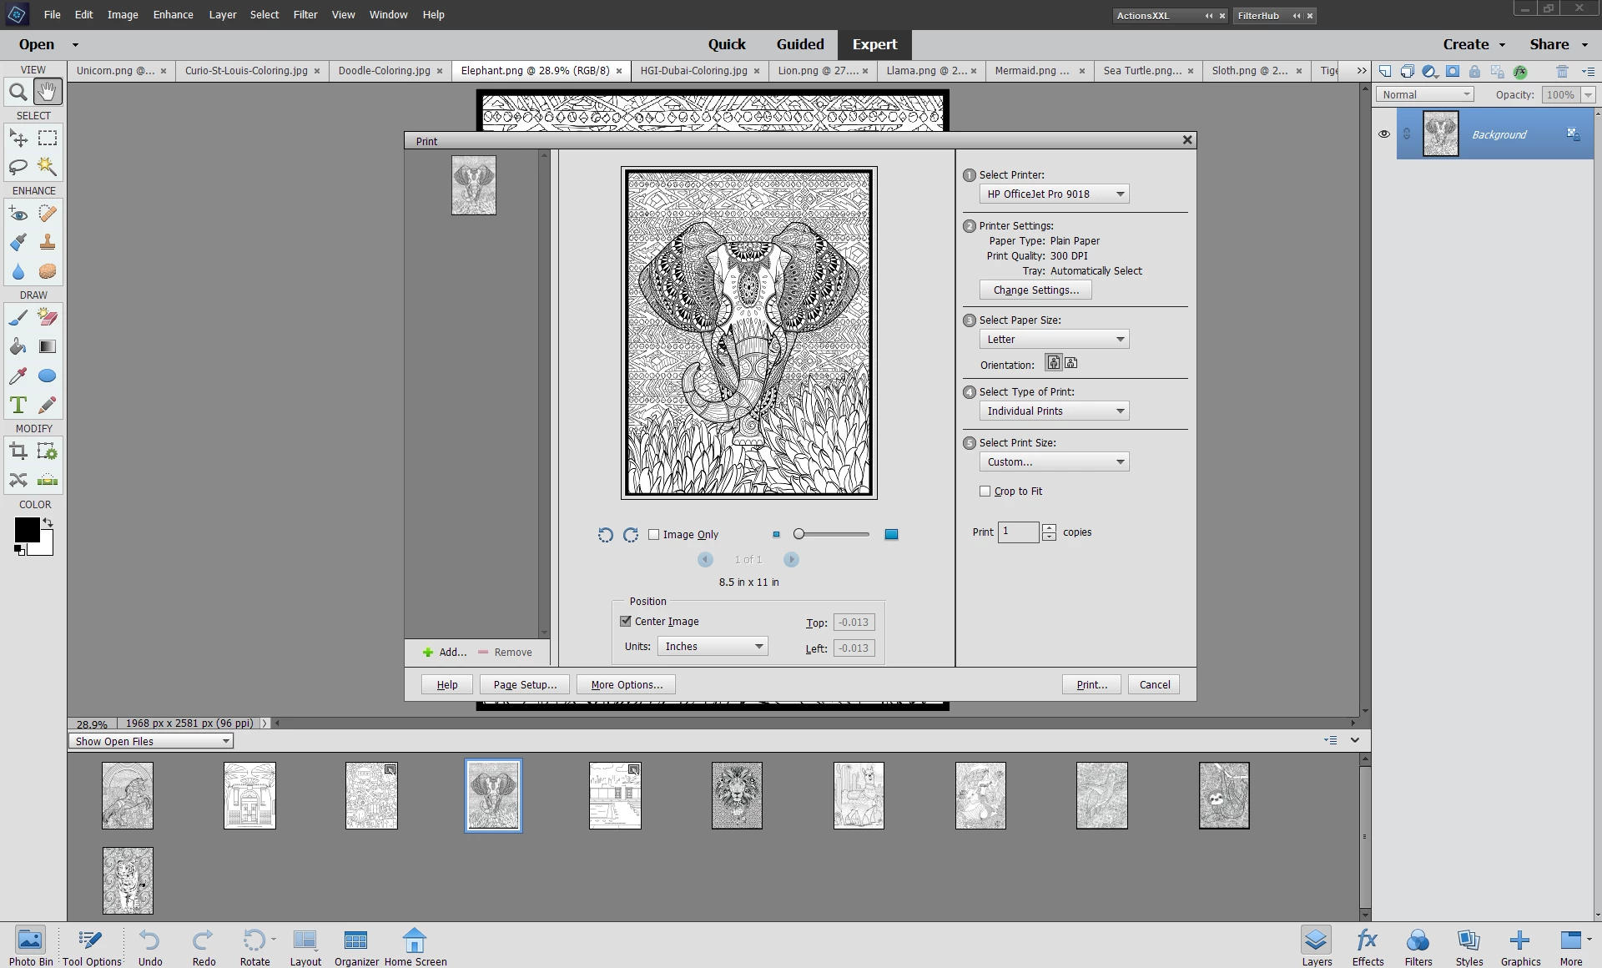
Task: Select the Zoom tool in toolbox
Action: tap(18, 92)
